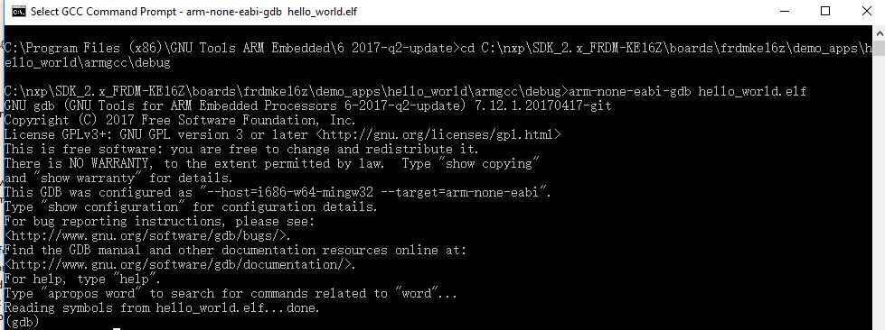Click the gdb/bugs URL line
This screenshot has width=885, height=330.
point(148,235)
